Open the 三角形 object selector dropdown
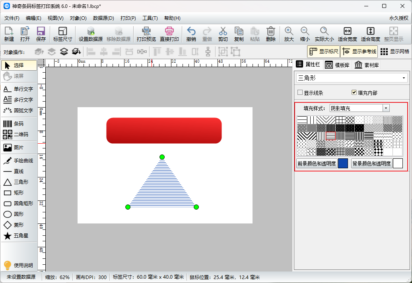This screenshot has height=283, width=412. [x=352, y=78]
